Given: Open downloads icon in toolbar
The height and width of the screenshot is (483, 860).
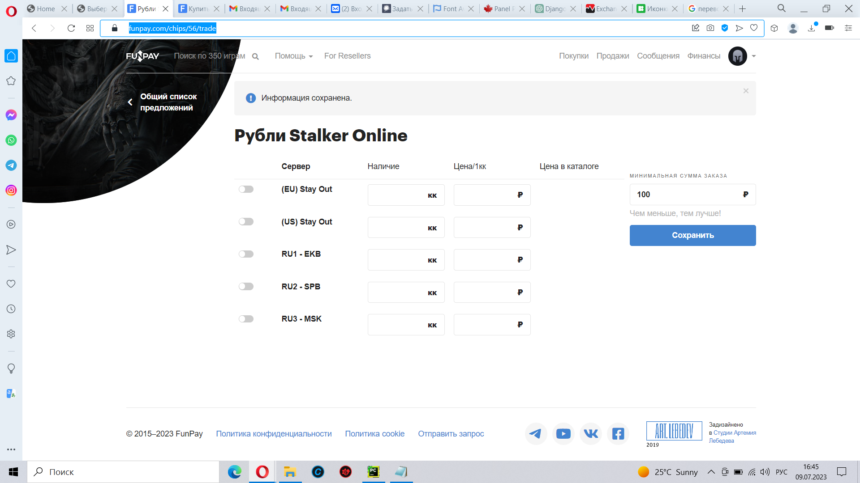Looking at the screenshot, I should pyautogui.click(x=812, y=28).
